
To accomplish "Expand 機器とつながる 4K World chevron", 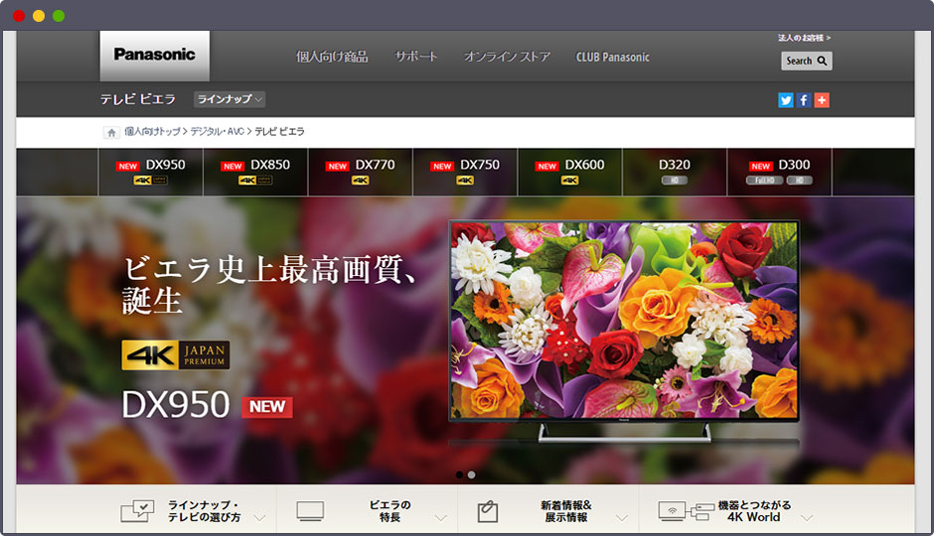I will click(x=807, y=518).
